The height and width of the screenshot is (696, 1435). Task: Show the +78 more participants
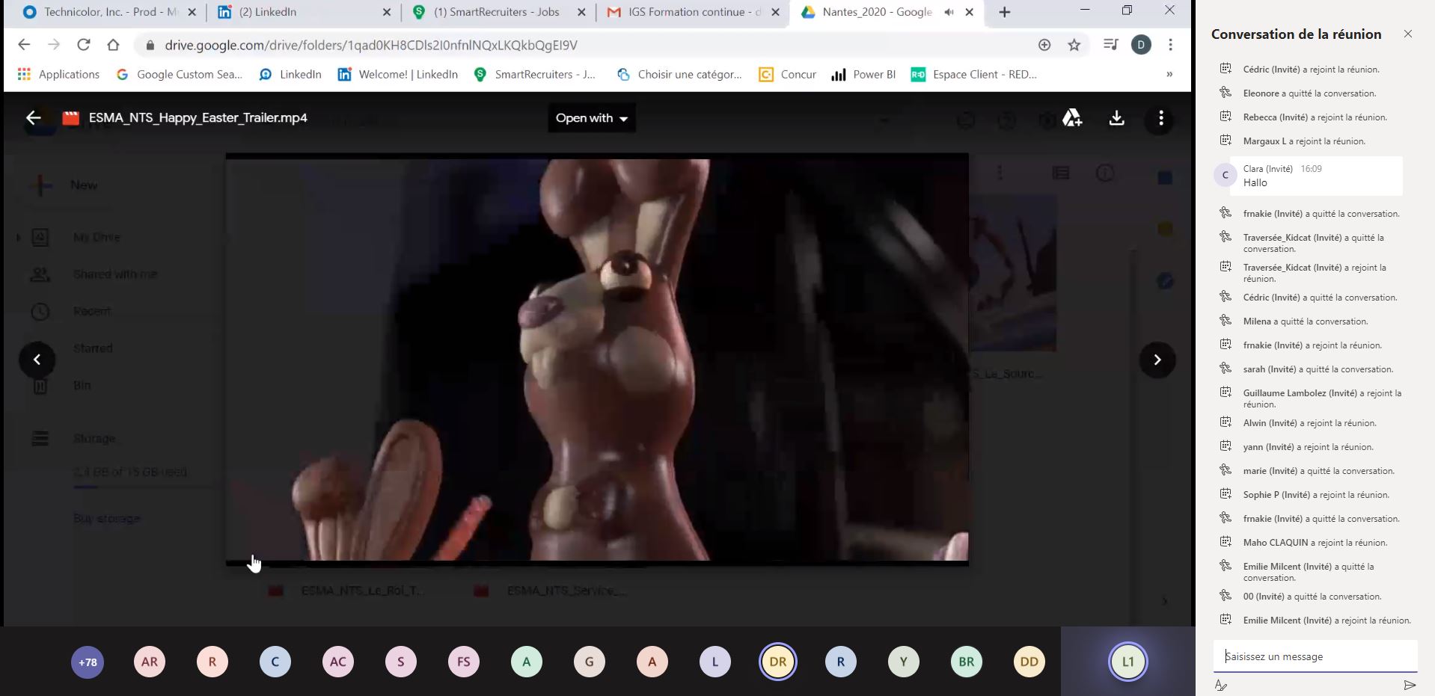point(88,662)
